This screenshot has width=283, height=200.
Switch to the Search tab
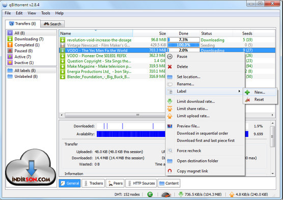tap(52, 24)
